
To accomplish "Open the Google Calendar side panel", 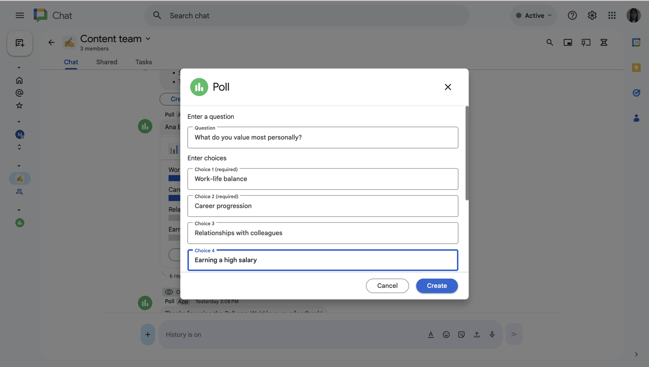I will 637,42.
